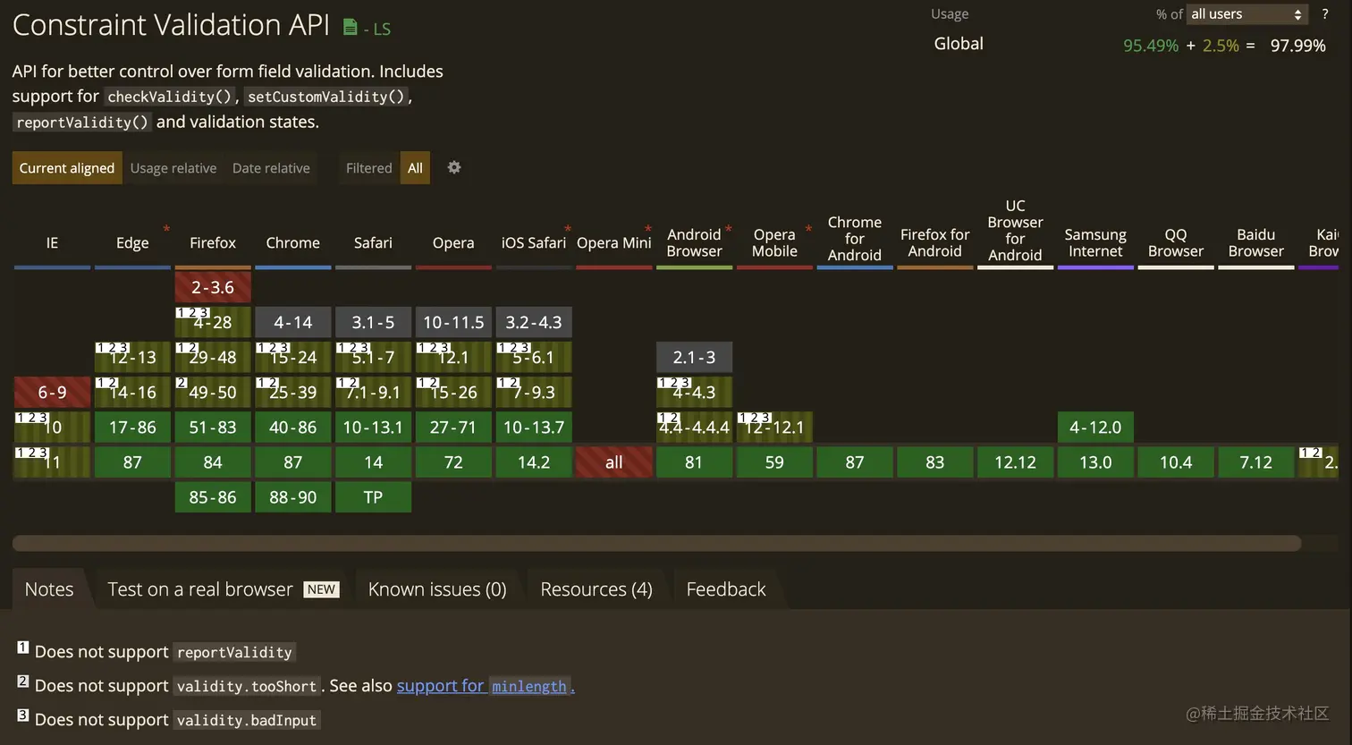1352x745 pixels.
Task: Click the Opera 10-11.5 cell
Action: coord(453,322)
